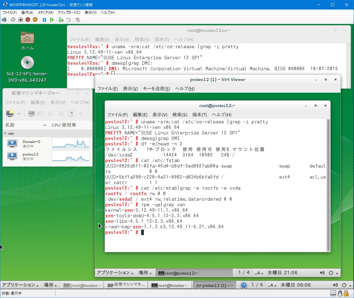The height and width of the screenshot is (298, 354).
Task: Open 表示(V) menu in the Hyper-V connection window
Action: (x=90, y=12)
